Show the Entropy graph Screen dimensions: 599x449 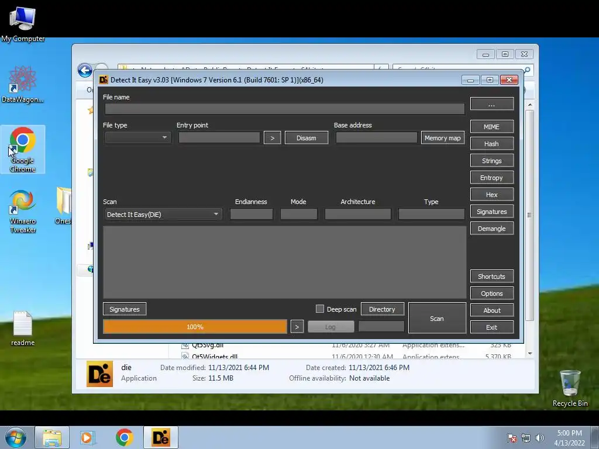tap(491, 178)
